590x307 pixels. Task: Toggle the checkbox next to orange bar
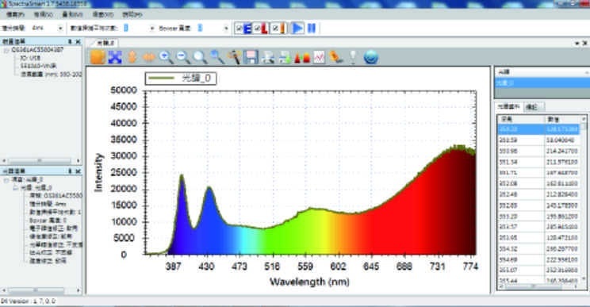[275, 29]
